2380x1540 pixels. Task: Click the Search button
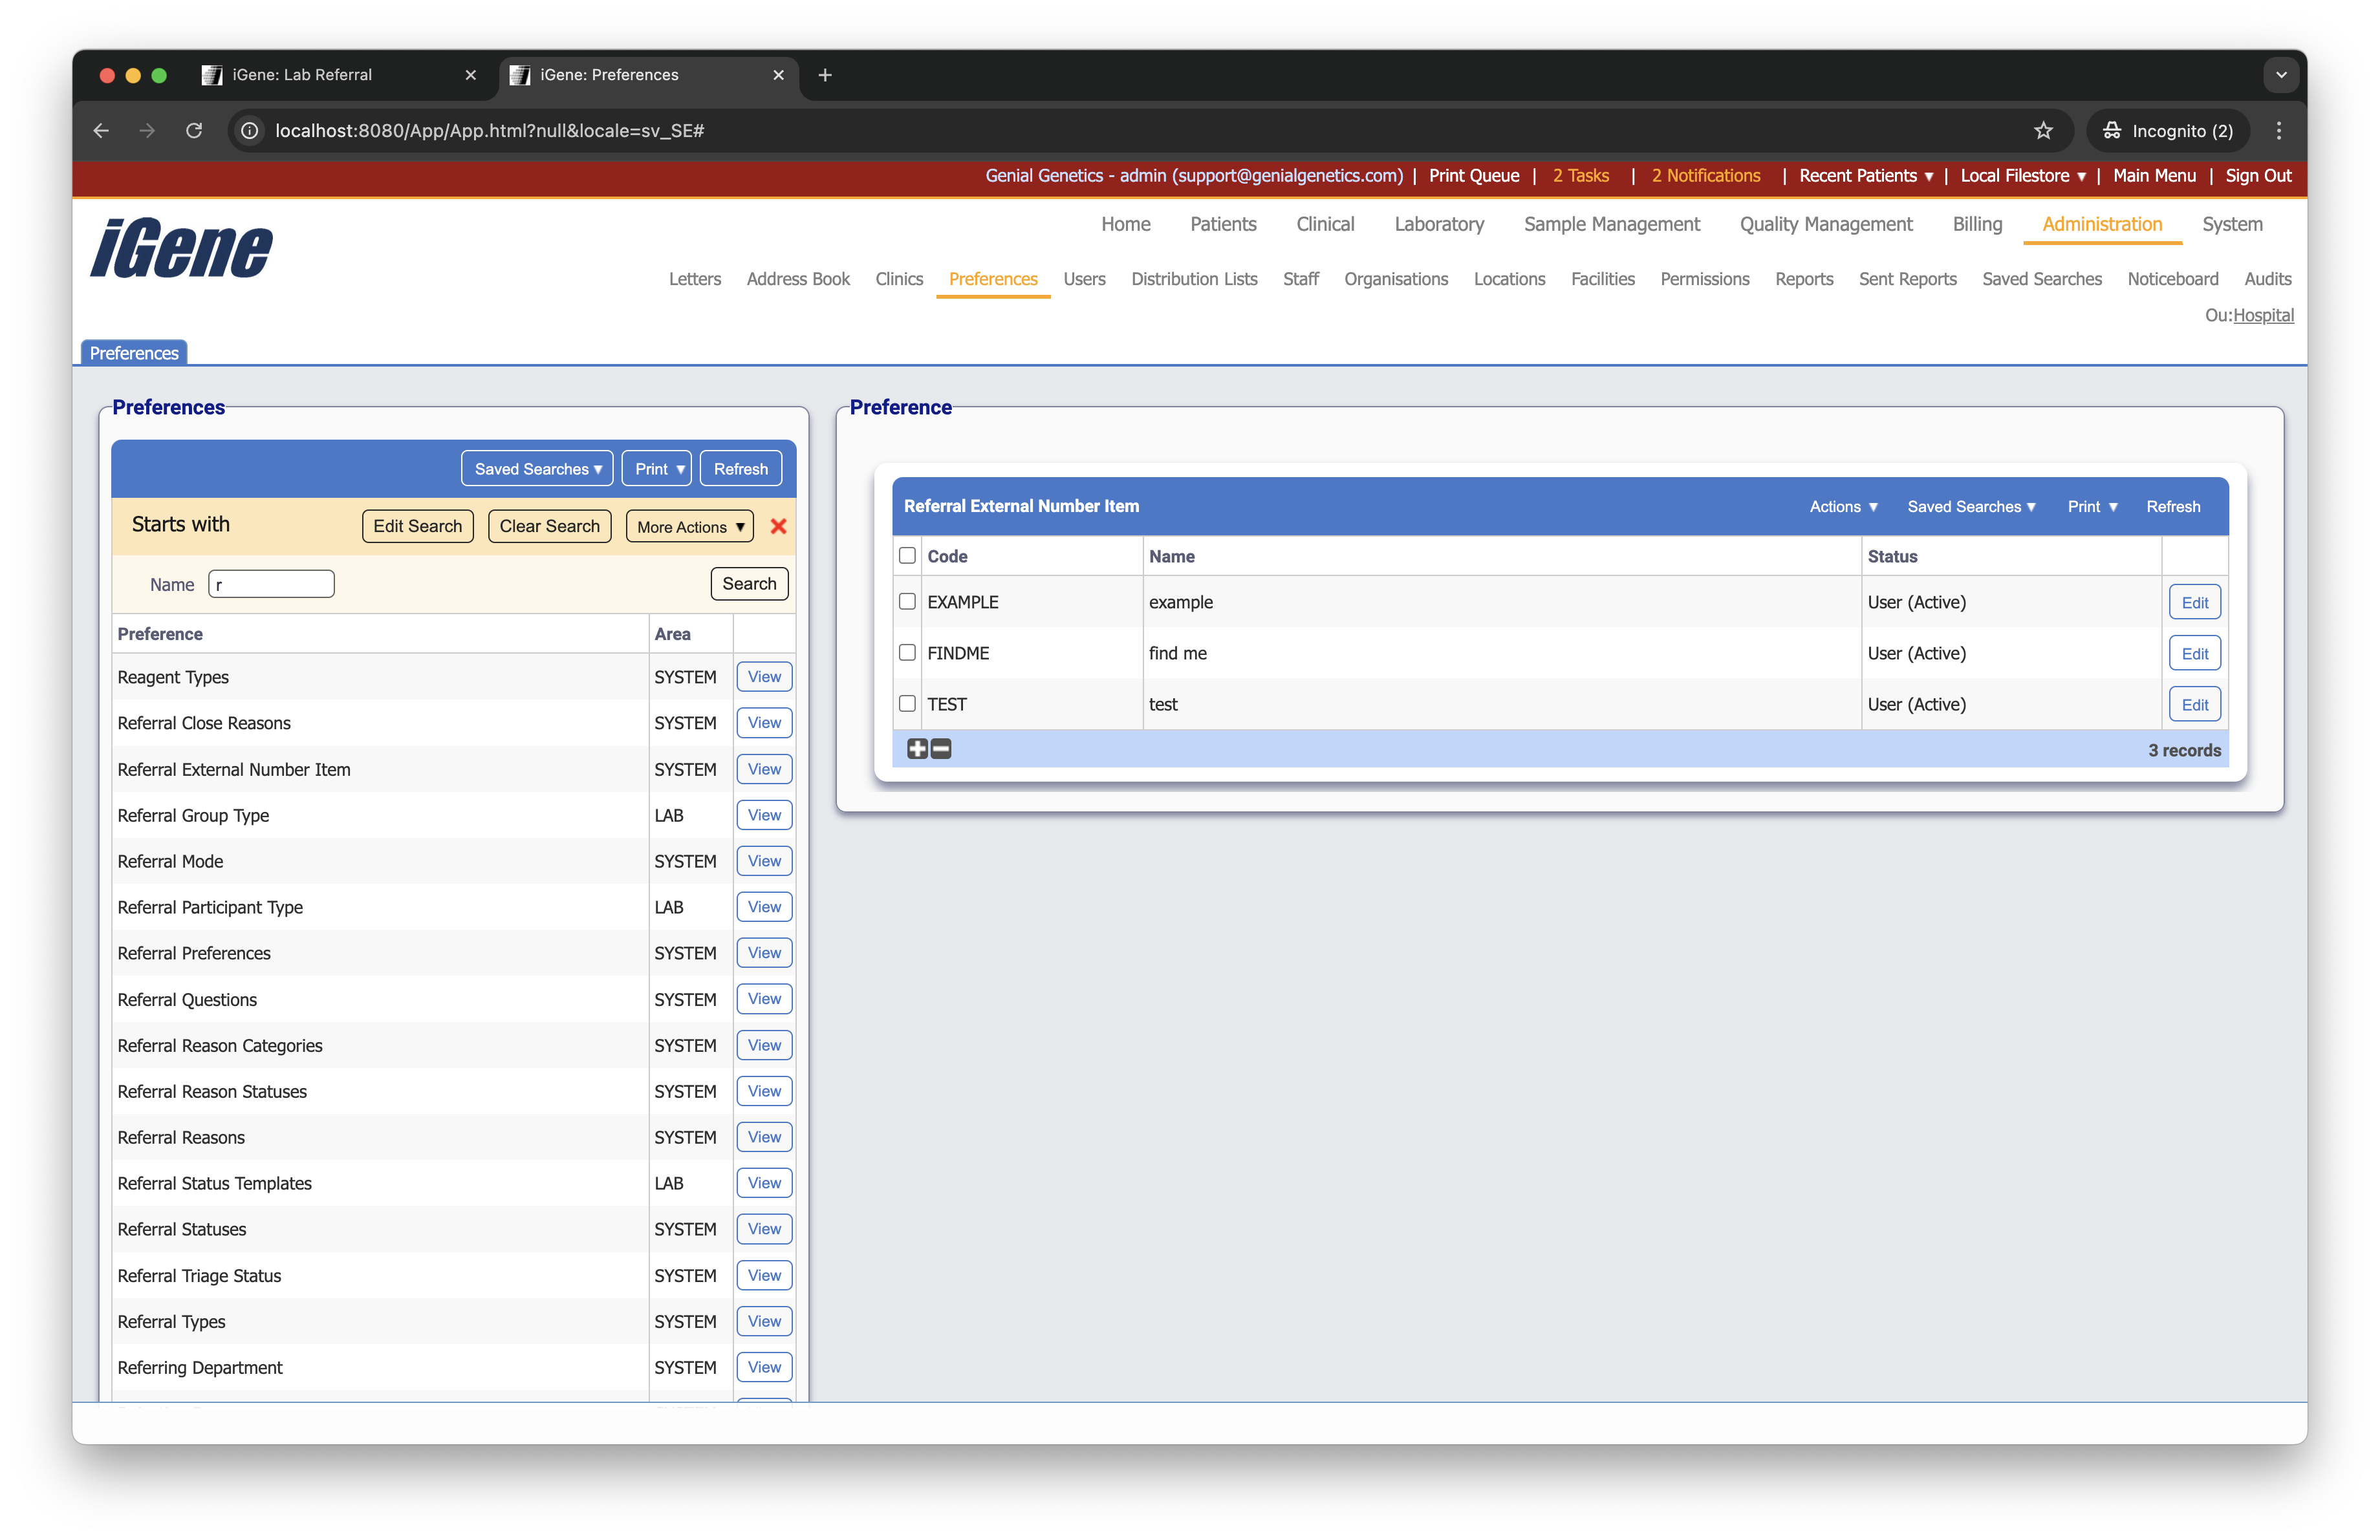click(748, 584)
